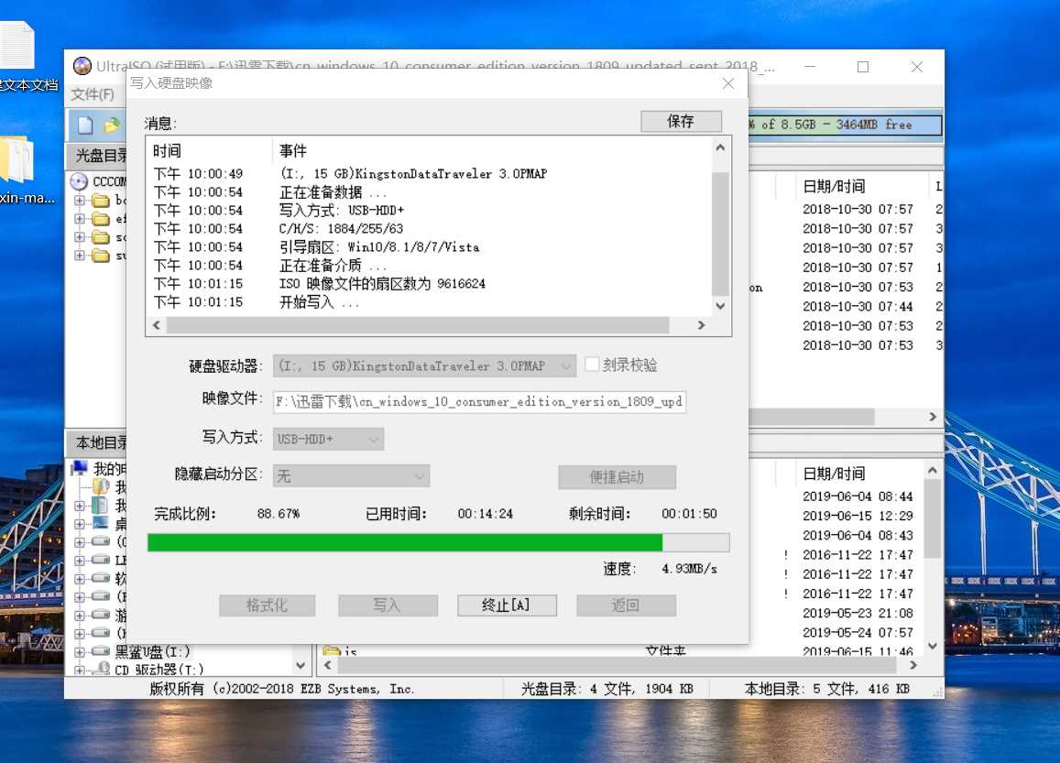Image resolution: width=1060 pixels, height=763 pixels.
Task: Click the 便捷启动 button
Action: [x=617, y=476]
